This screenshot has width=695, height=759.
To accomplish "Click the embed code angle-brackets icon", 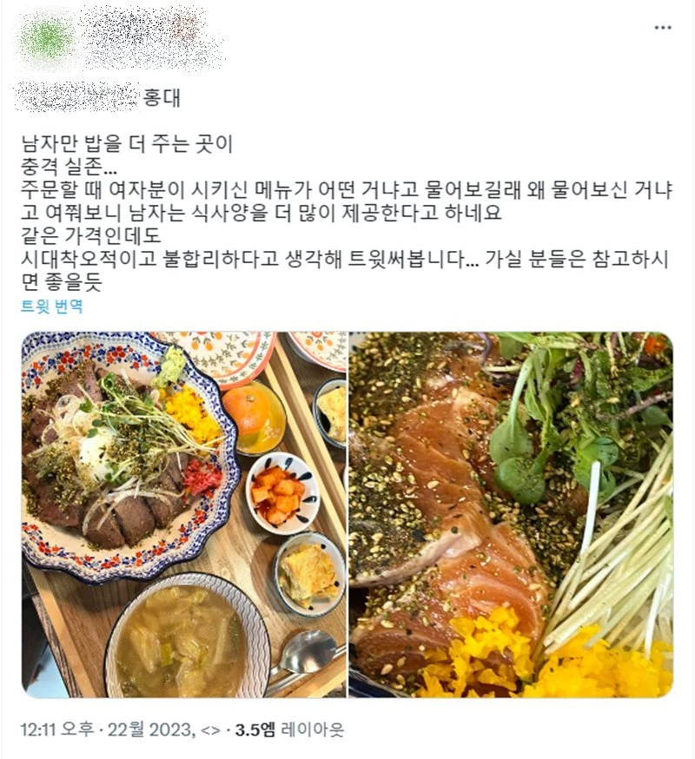I will pyautogui.click(x=210, y=729).
